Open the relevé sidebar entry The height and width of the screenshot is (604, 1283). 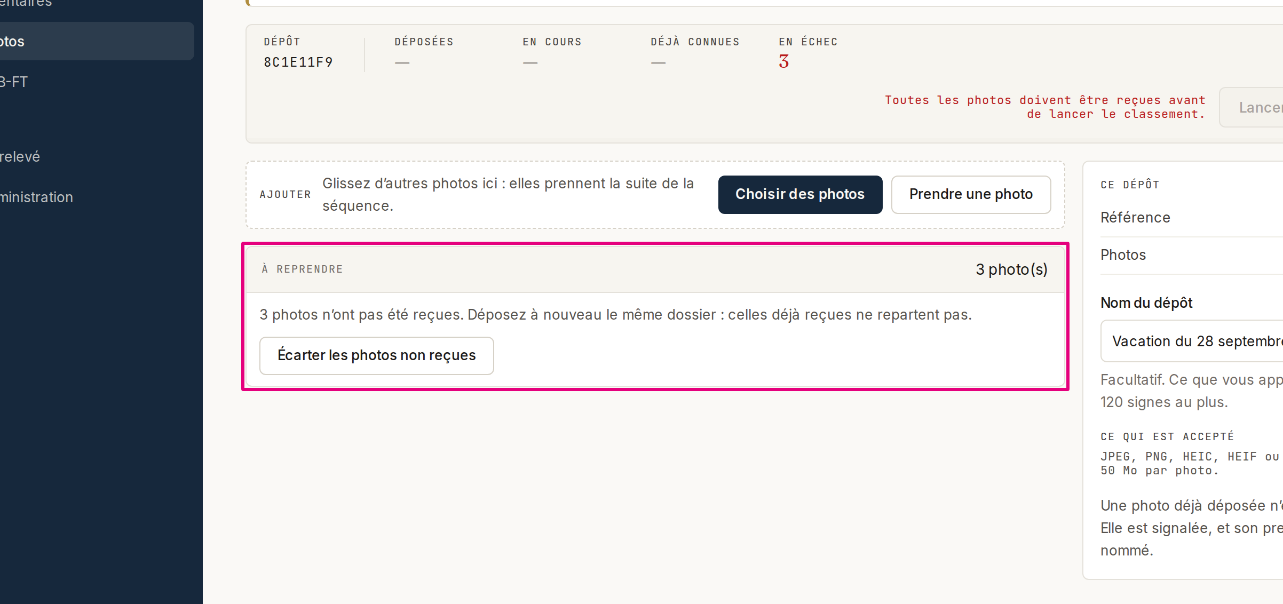tap(97, 156)
